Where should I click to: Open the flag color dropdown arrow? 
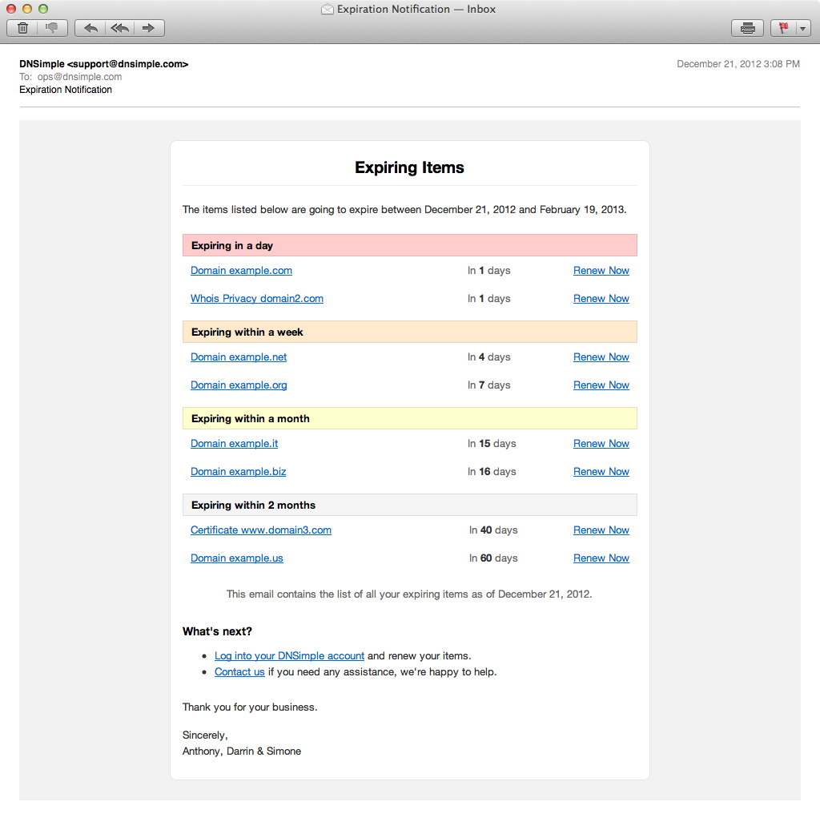[802, 28]
